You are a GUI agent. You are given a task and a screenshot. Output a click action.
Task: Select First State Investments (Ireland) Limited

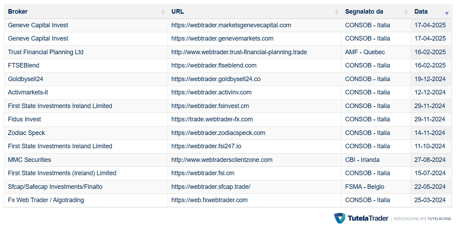(62, 173)
